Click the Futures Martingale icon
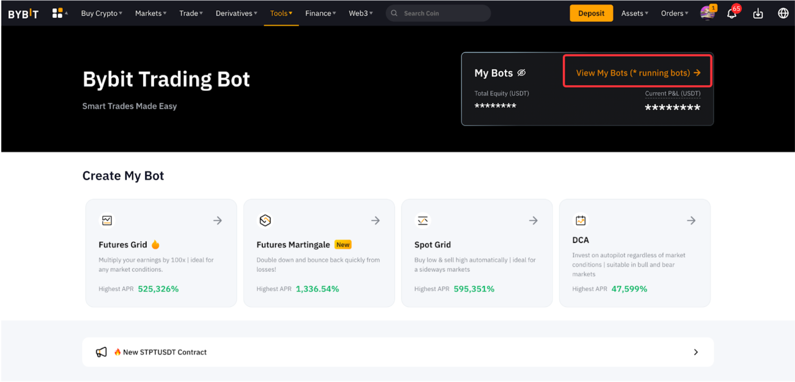The height and width of the screenshot is (382, 795). tap(265, 220)
